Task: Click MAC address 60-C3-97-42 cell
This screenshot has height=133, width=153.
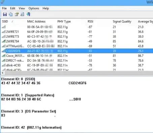Action: point(39,37)
